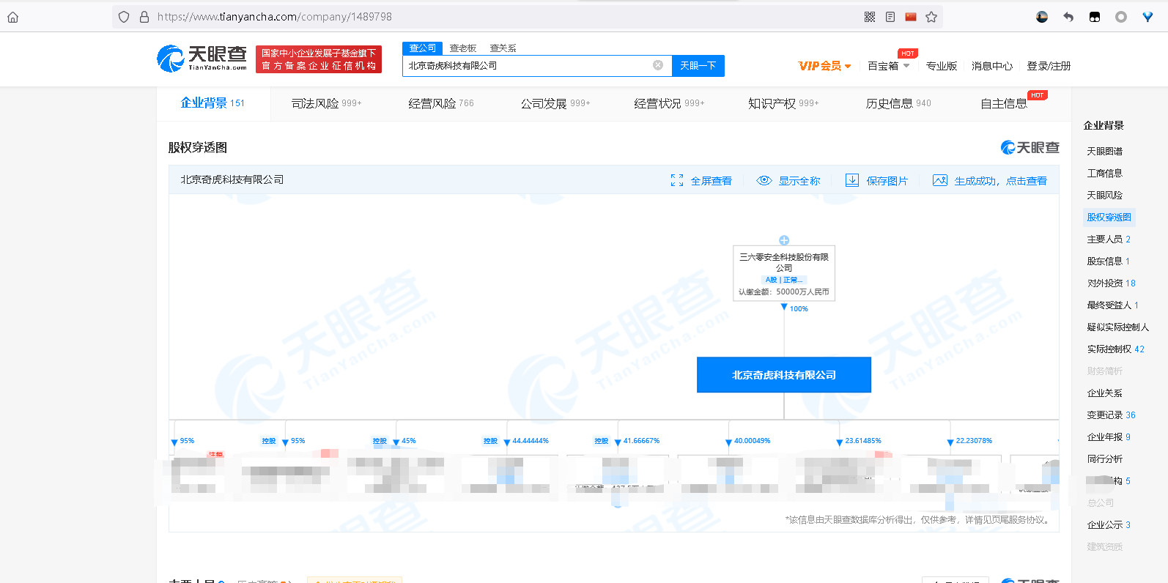
Task: Select the 查关系 search tab
Action: pyautogui.click(x=503, y=48)
